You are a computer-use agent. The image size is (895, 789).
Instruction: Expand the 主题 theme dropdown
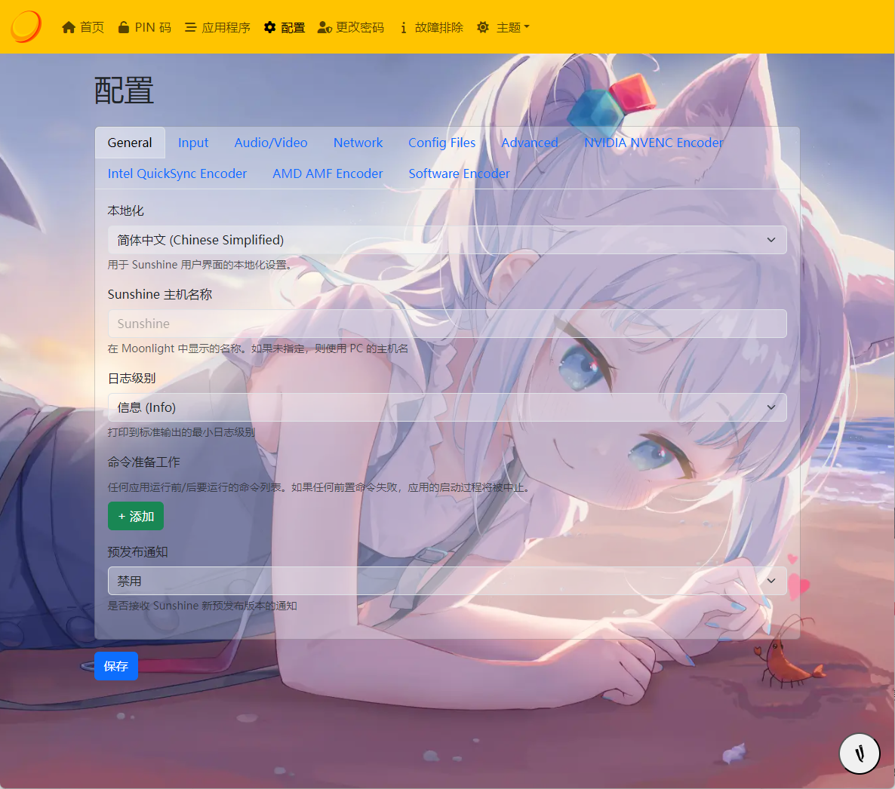point(503,27)
